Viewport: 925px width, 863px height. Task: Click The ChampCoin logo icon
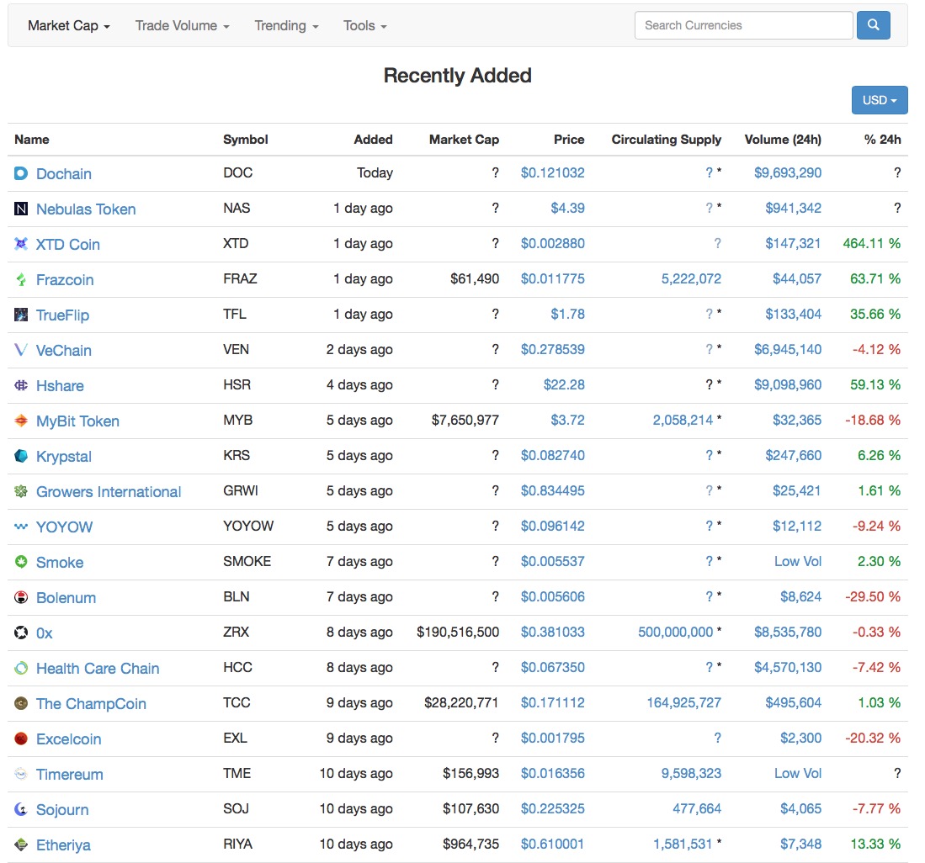21,703
